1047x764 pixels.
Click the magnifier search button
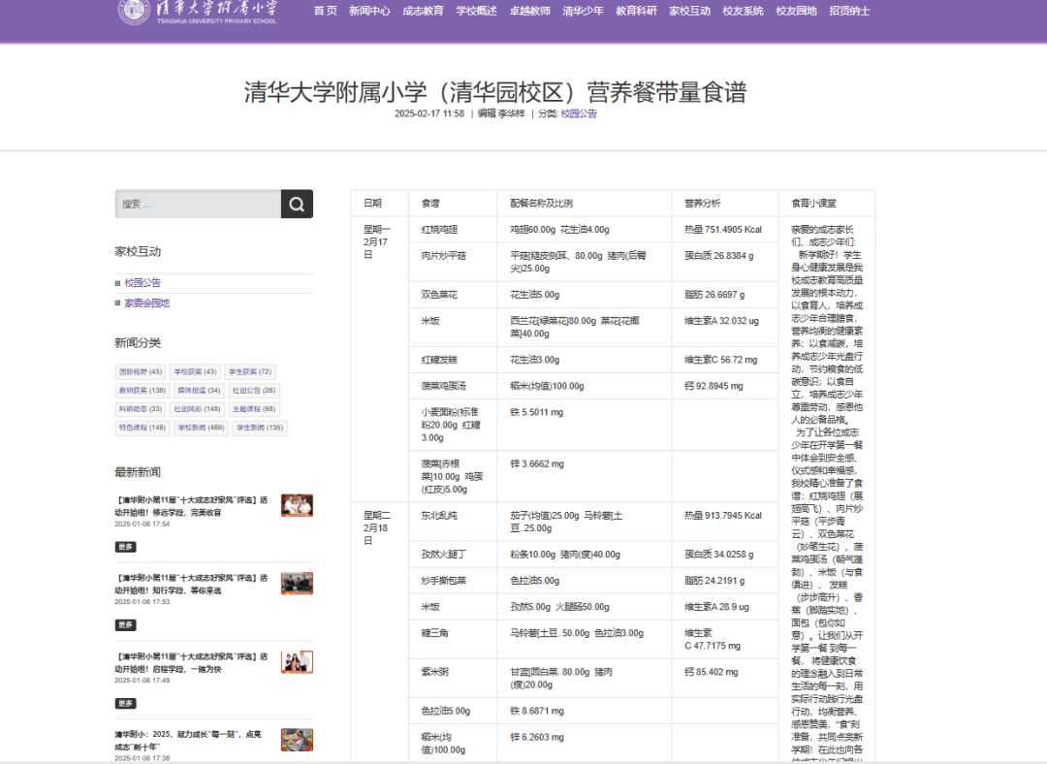point(298,204)
